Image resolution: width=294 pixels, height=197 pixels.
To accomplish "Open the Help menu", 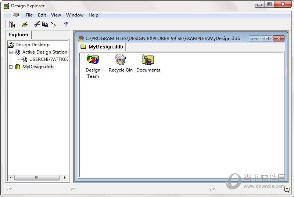I will [x=93, y=15].
